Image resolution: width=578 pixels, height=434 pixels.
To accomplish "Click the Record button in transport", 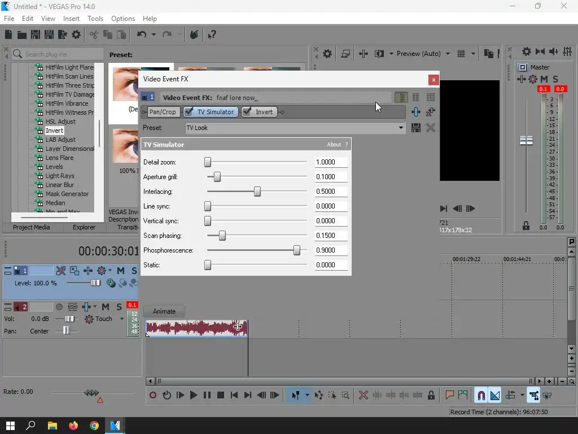I will (152, 395).
